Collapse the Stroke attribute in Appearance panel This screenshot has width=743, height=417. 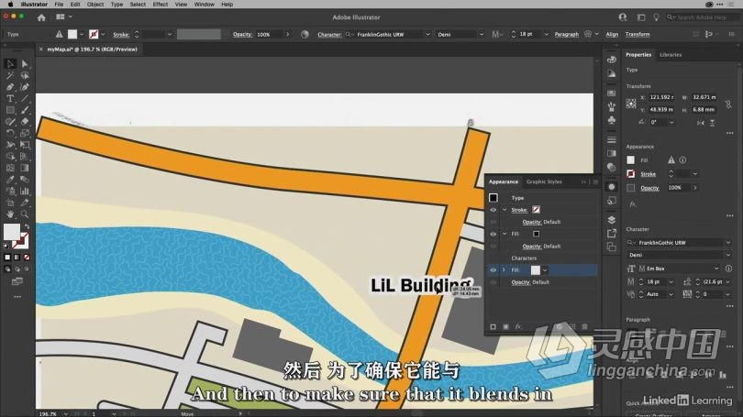(505, 210)
